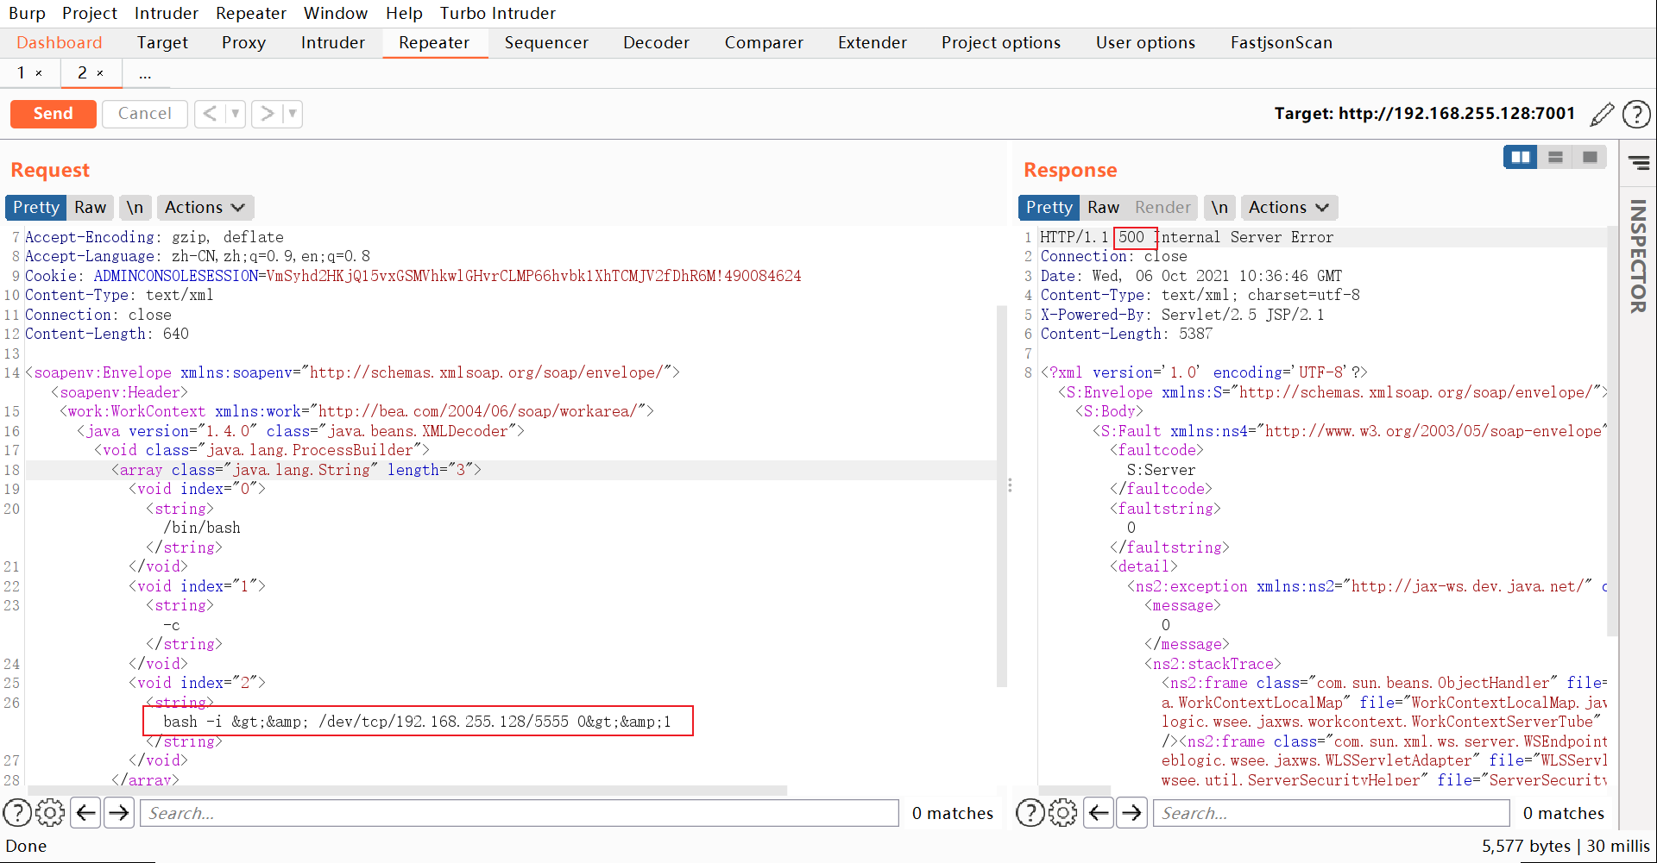Screen dimensions: 1657x863
Task: Select top-bottom layout view icon
Action: (1555, 157)
